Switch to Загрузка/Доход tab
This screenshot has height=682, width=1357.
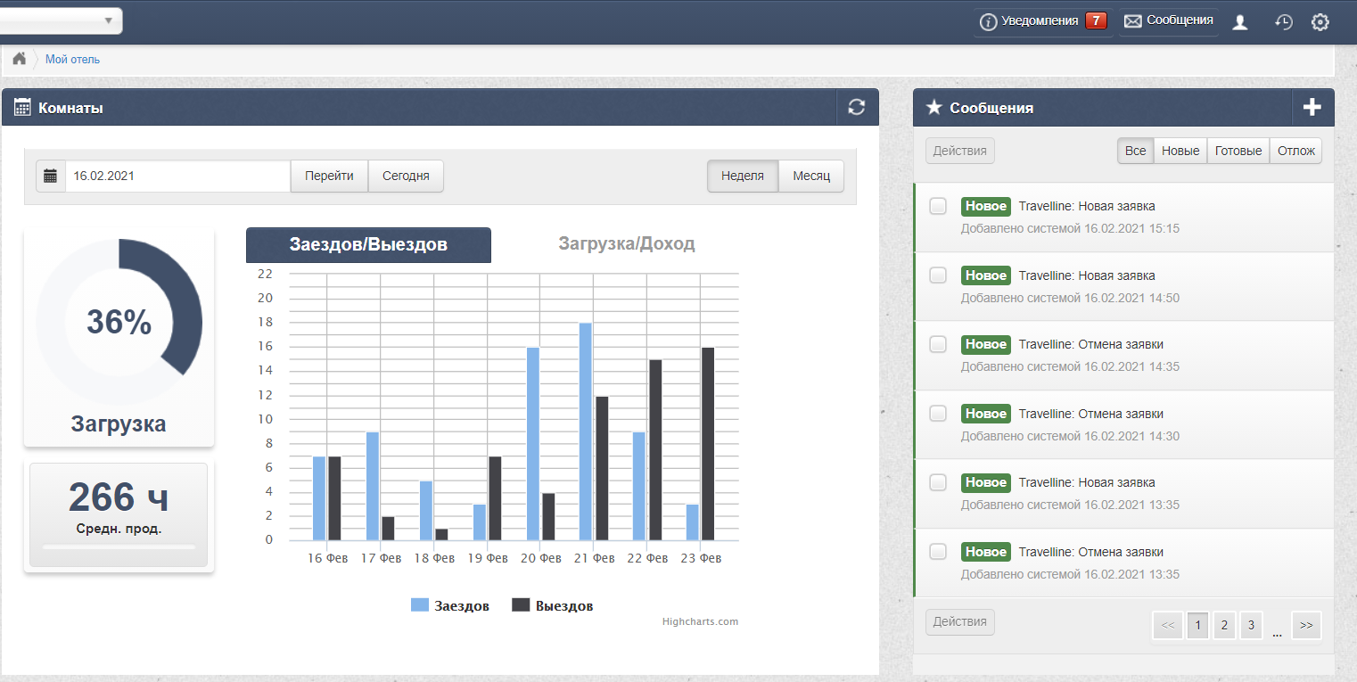point(627,243)
